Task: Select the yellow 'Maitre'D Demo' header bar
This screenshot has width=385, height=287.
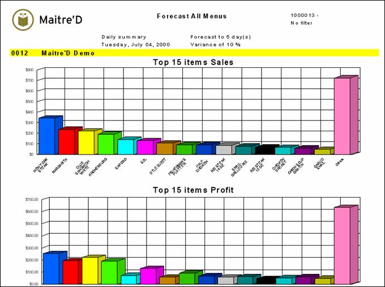Action: point(192,53)
